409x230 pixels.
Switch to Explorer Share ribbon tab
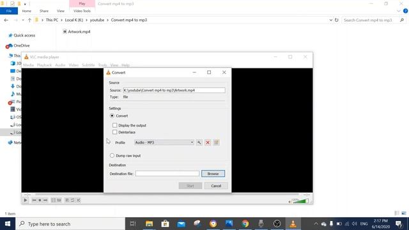44,11
